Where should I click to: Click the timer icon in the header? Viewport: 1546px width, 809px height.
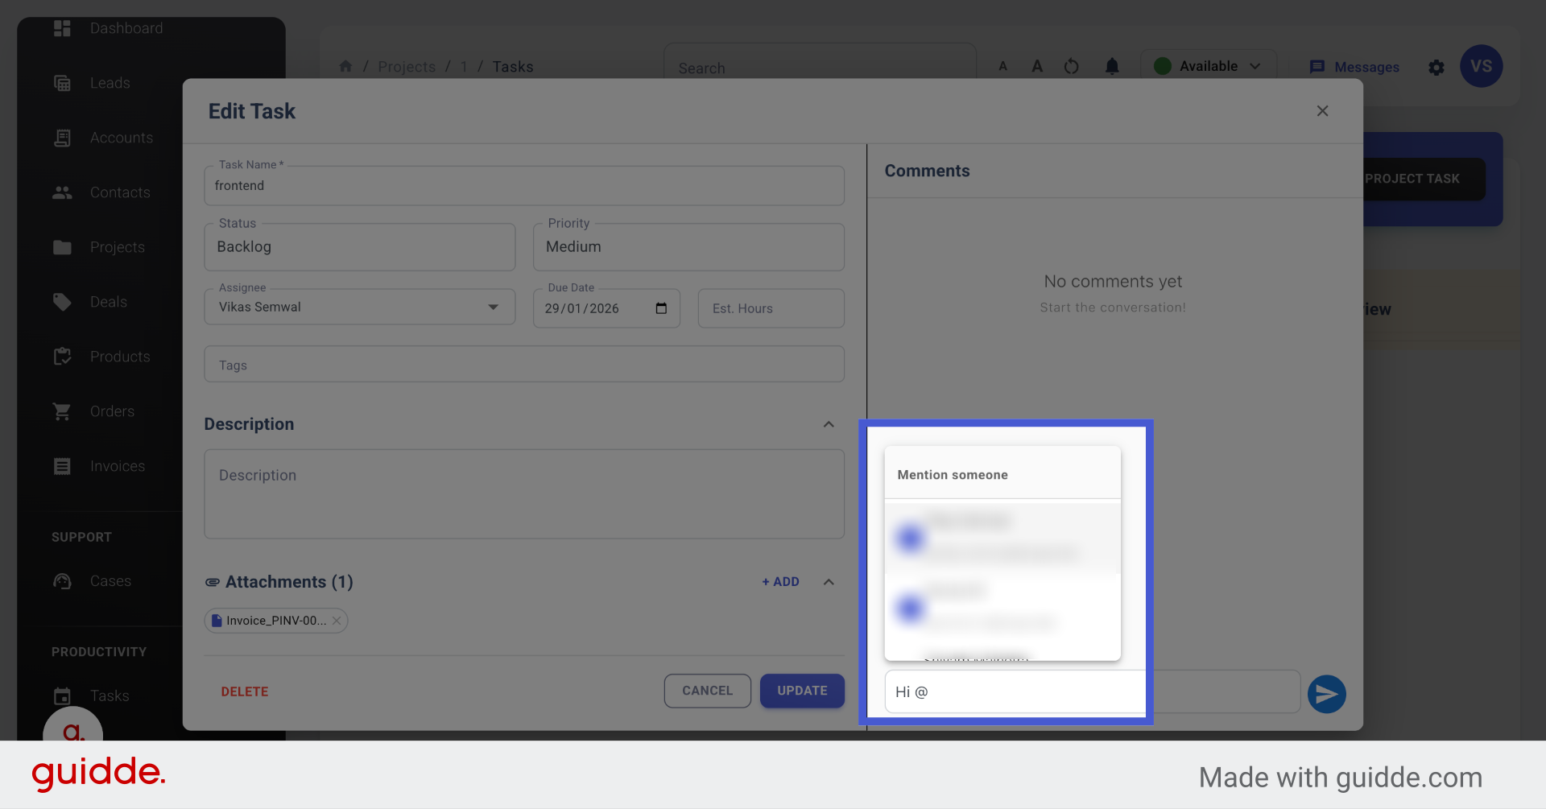(x=1071, y=67)
